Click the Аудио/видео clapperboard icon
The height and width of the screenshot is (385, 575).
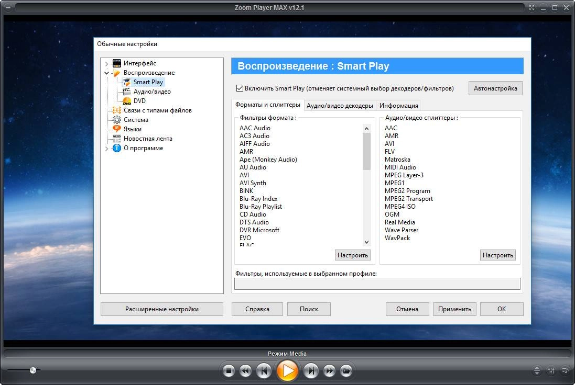127,92
